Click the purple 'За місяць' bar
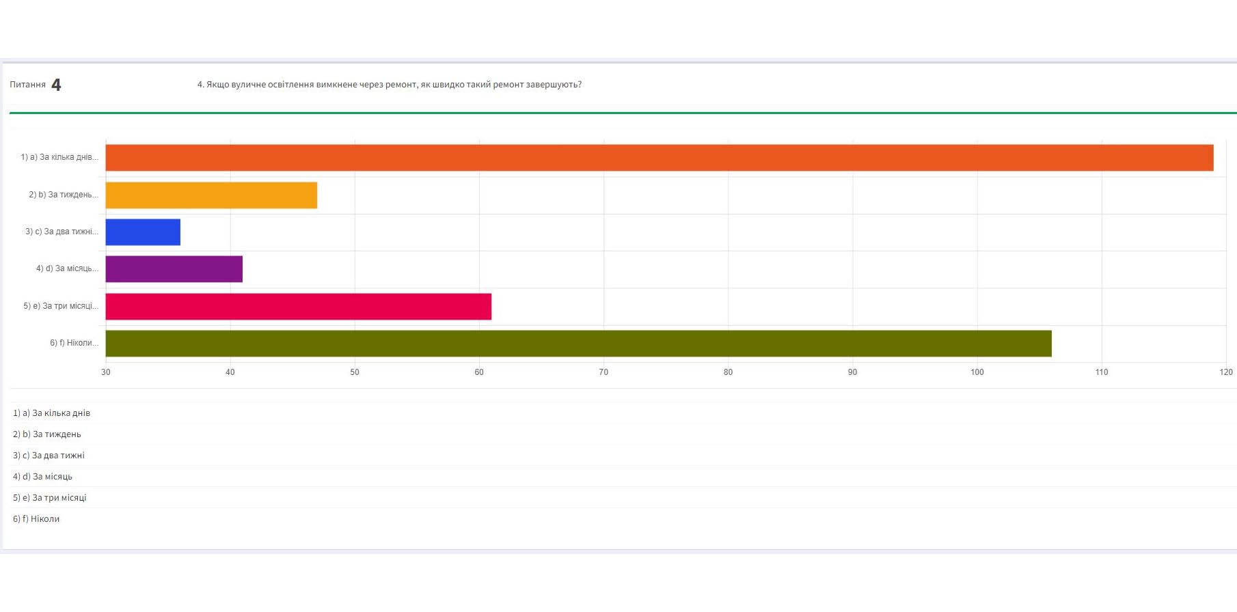This screenshot has width=1237, height=612. pyautogui.click(x=174, y=269)
